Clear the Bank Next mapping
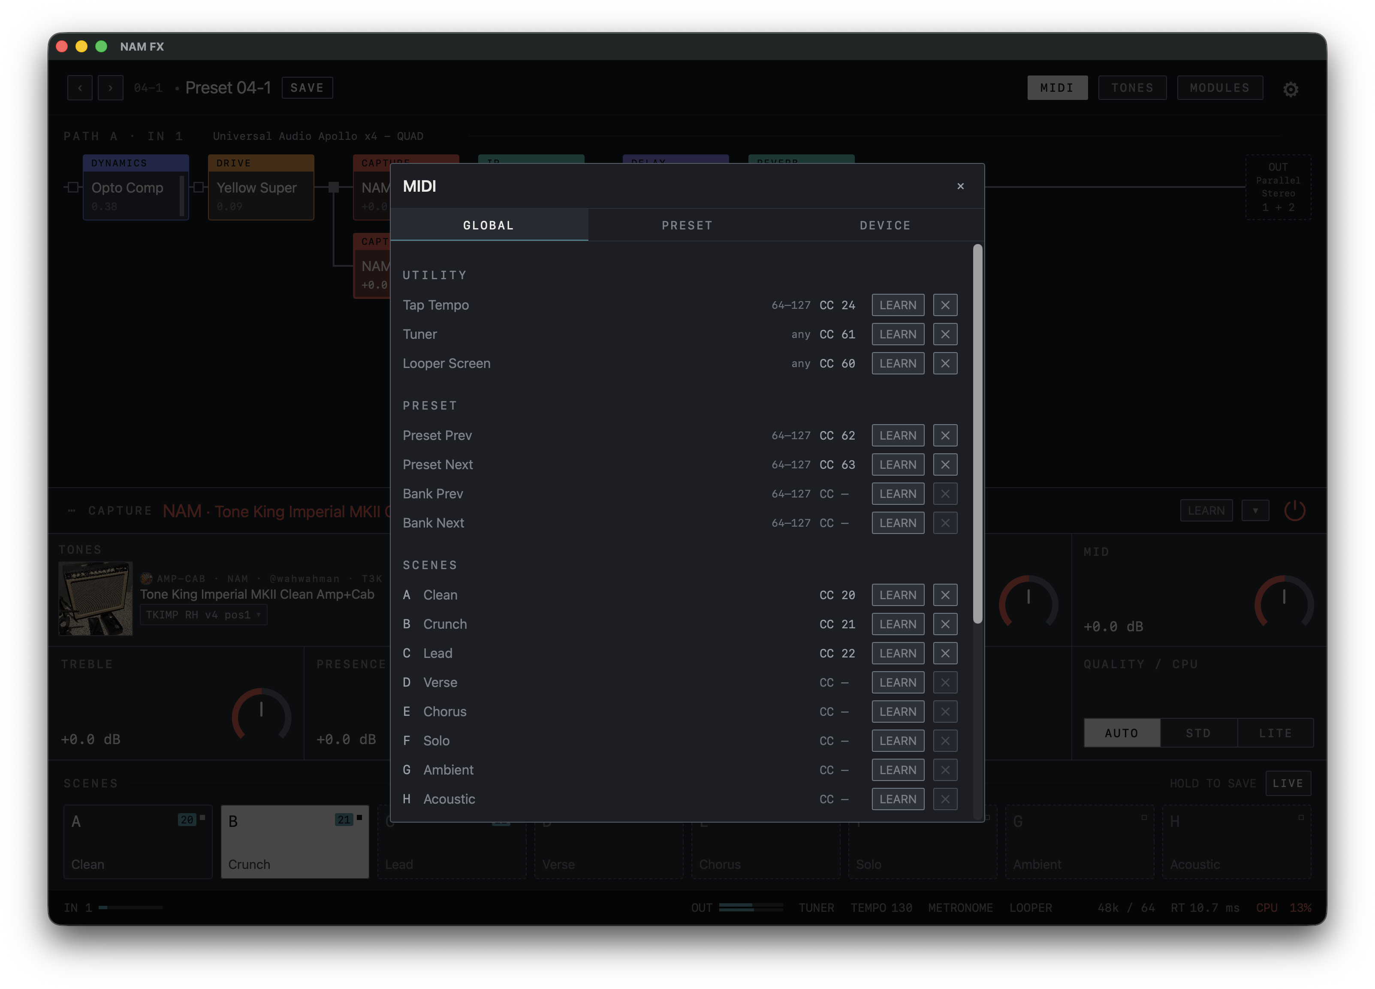 (x=945, y=523)
